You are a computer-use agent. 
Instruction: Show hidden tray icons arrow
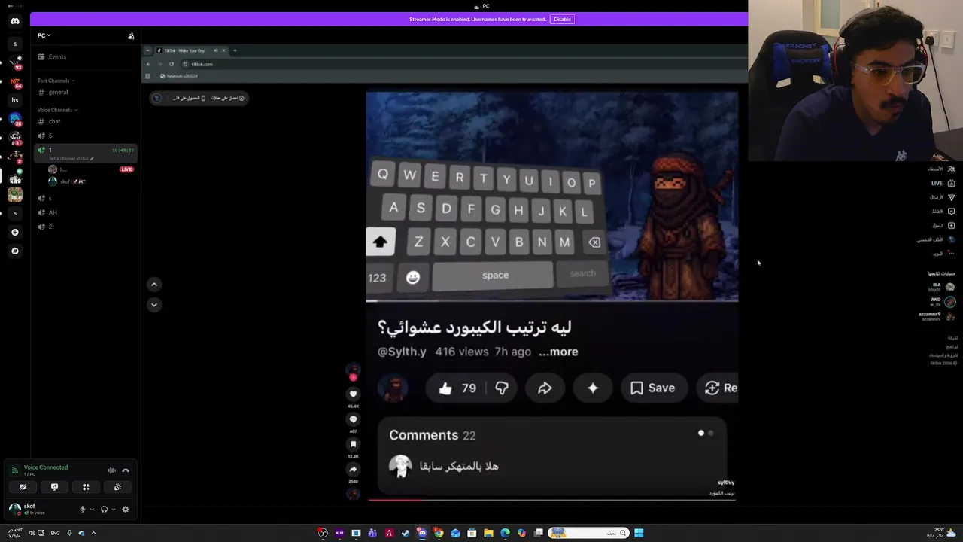point(93,533)
